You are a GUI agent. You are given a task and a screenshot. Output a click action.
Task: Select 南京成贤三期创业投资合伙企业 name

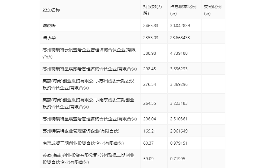(83, 143)
